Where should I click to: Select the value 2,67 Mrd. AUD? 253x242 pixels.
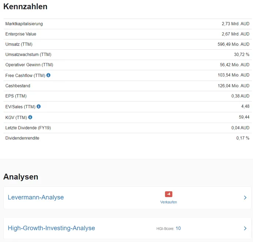[x=236, y=34]
